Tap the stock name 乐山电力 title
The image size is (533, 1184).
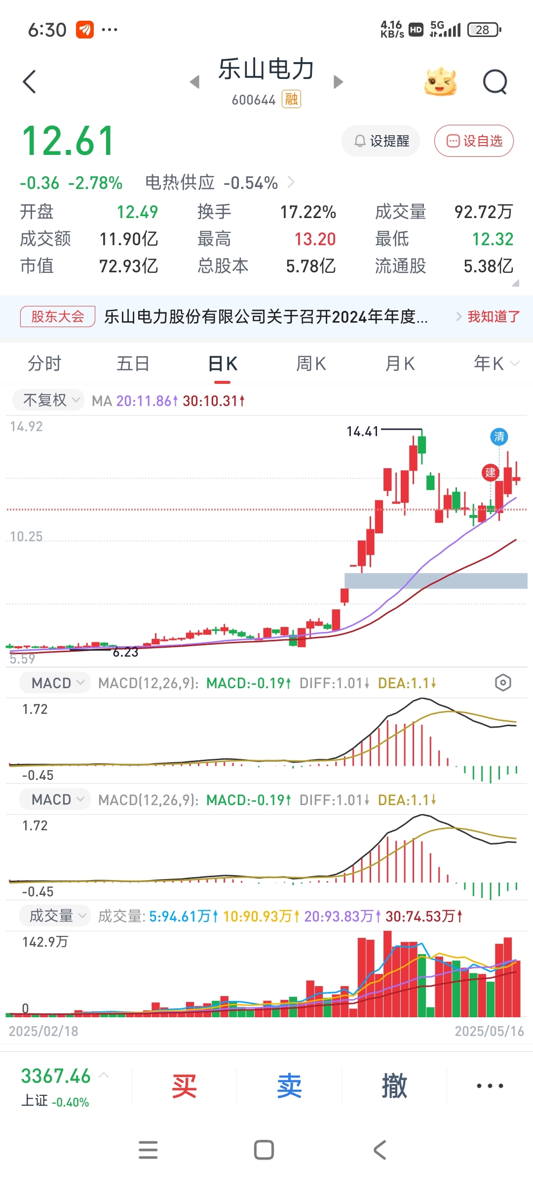click(x=266, y=69)
